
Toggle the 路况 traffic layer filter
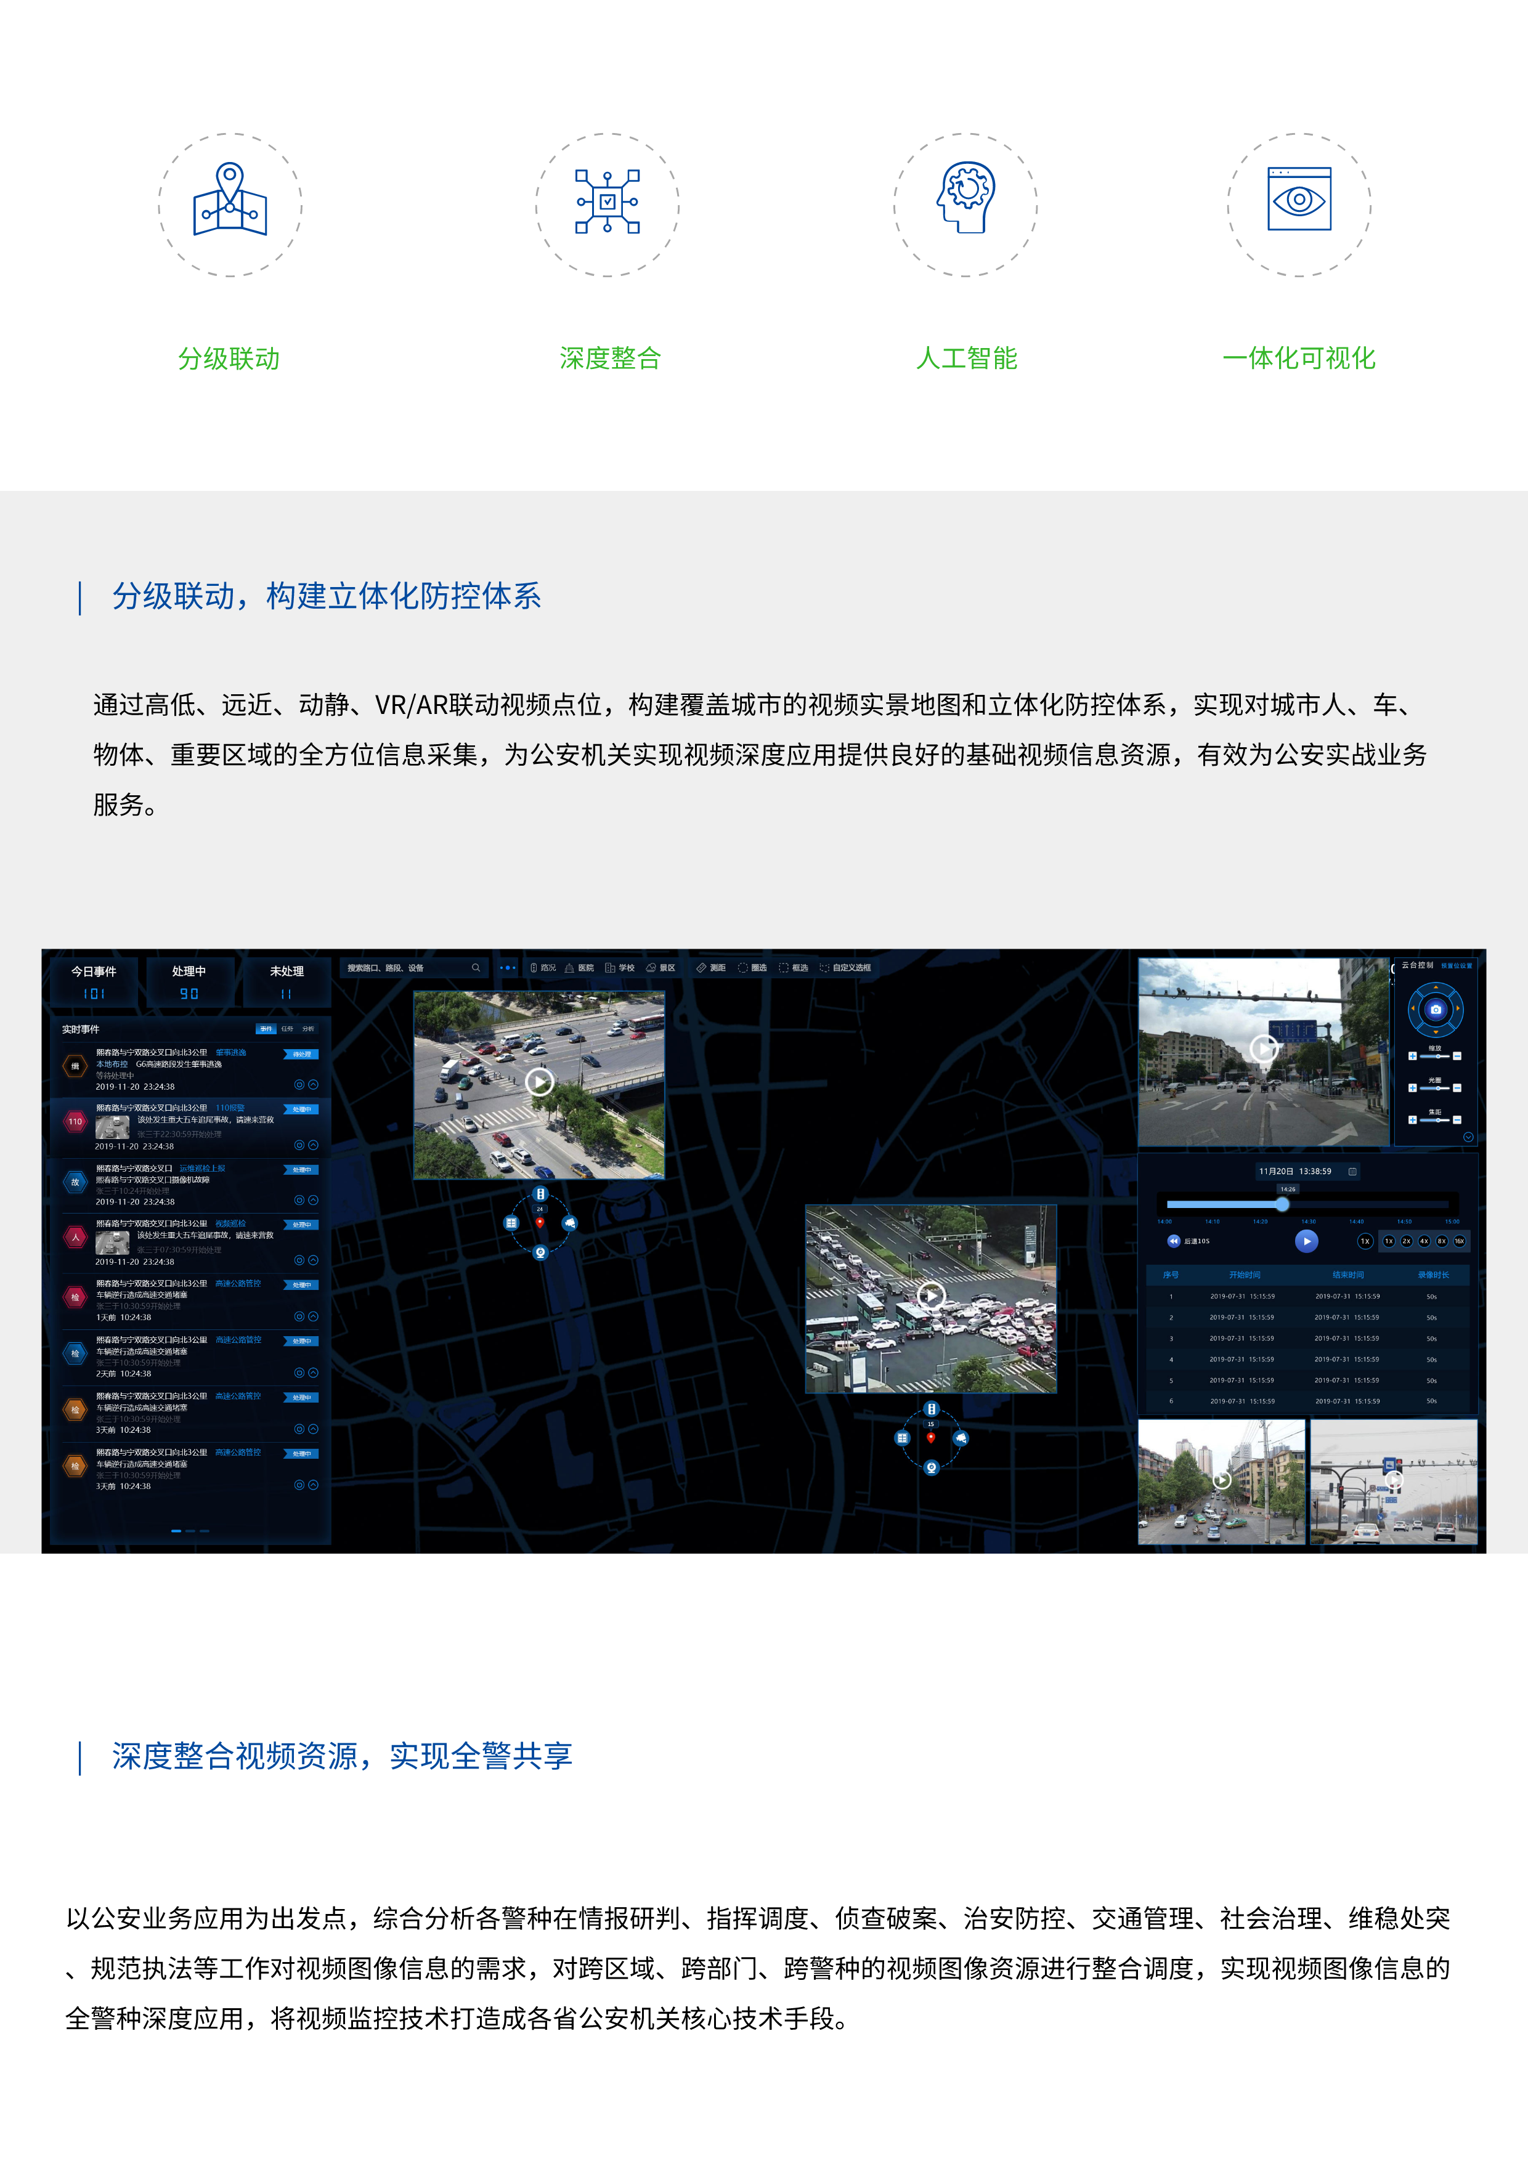point(542,968)
